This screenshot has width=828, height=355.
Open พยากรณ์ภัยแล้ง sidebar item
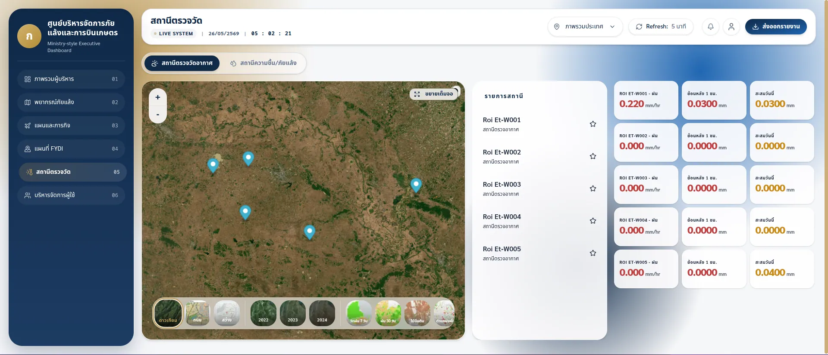(72, 102)
